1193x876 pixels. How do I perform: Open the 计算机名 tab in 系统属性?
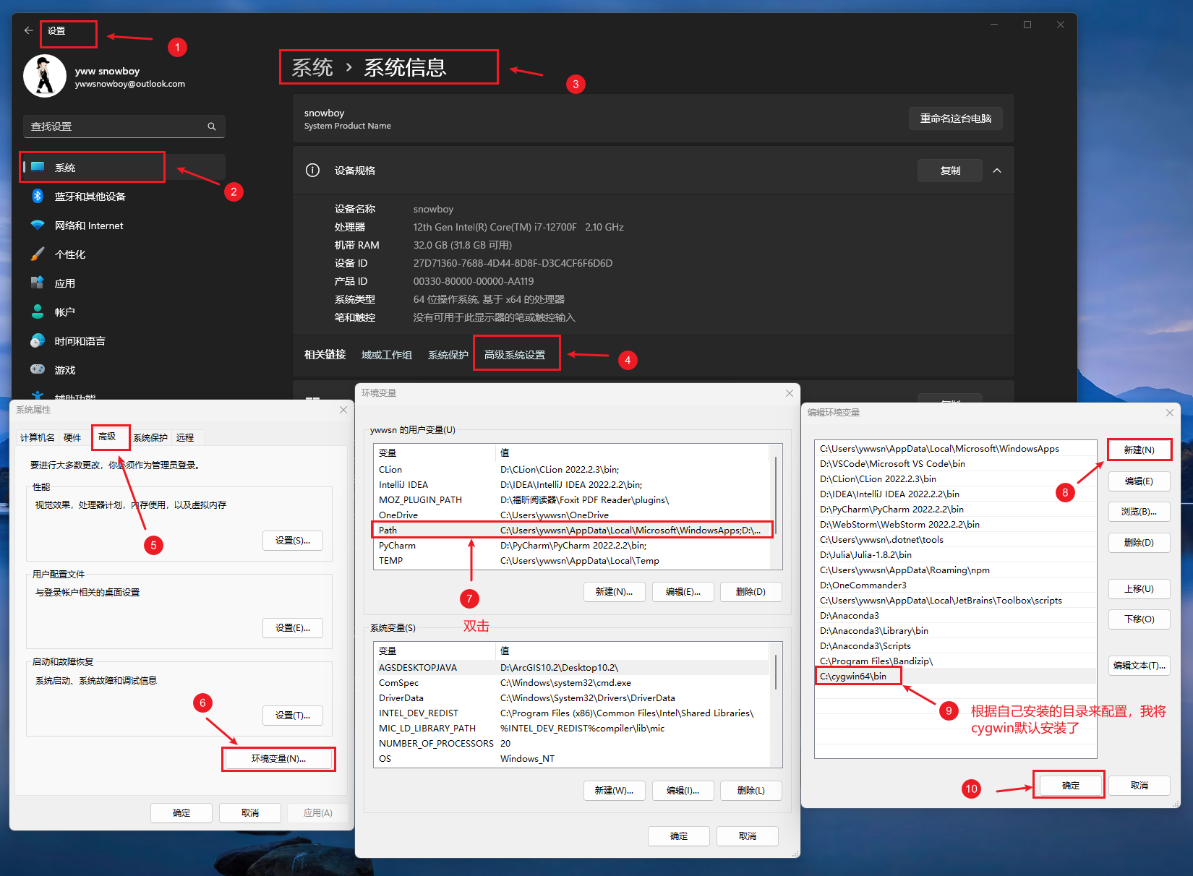(x=37, y=437)
